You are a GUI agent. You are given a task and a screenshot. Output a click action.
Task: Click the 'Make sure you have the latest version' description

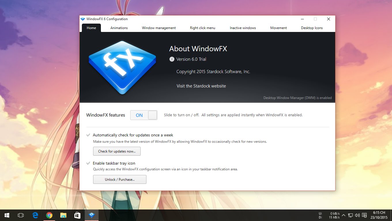pyautogui.click(x=180, y=142)
